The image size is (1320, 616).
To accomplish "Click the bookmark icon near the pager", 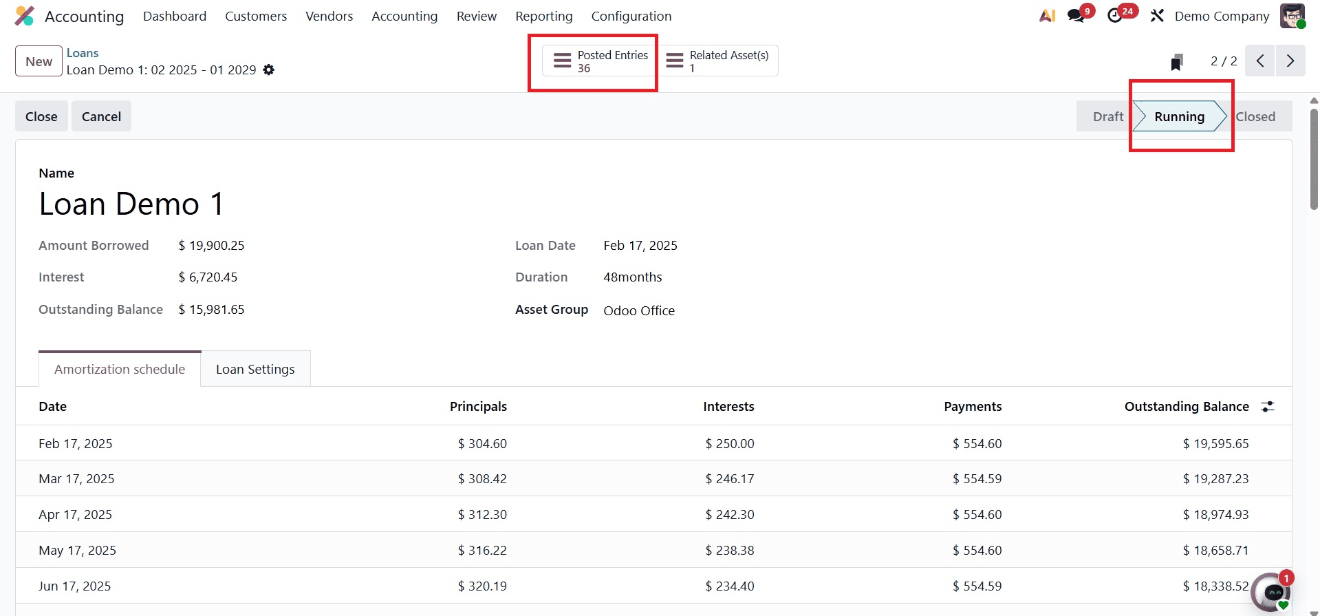I will click(1177, 62).
